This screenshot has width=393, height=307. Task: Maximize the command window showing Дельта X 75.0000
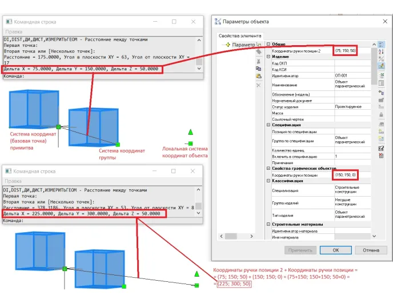(174, 22)
